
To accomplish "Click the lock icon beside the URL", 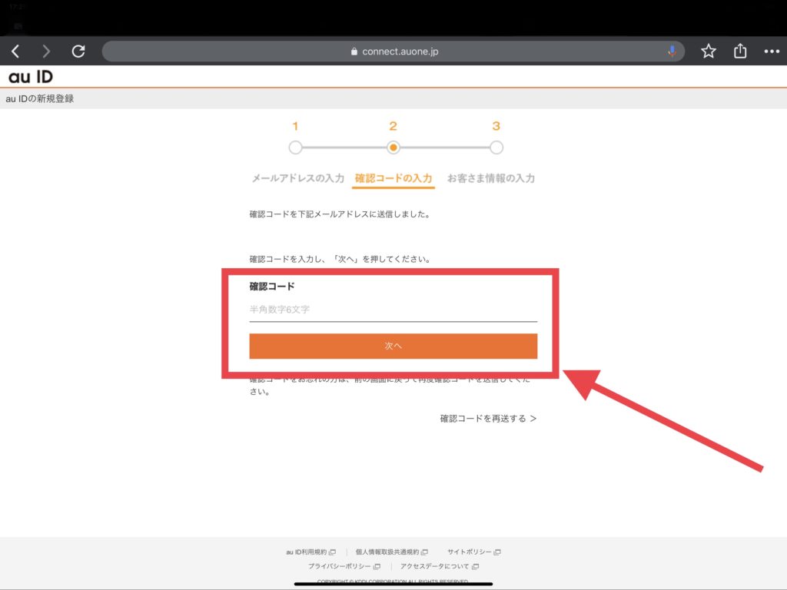I will [354, 51].
